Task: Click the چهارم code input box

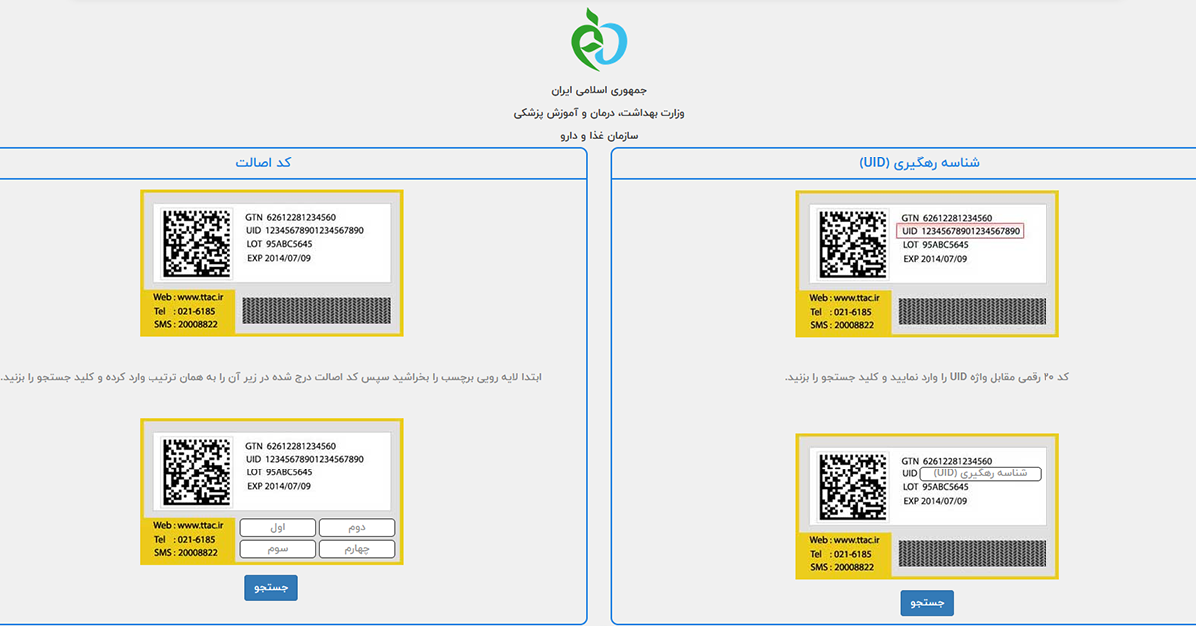Action: click(x=356, y=549)
